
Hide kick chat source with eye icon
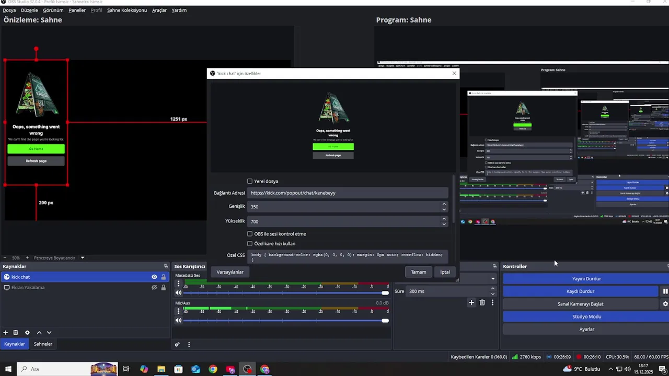tap(154, 277)
